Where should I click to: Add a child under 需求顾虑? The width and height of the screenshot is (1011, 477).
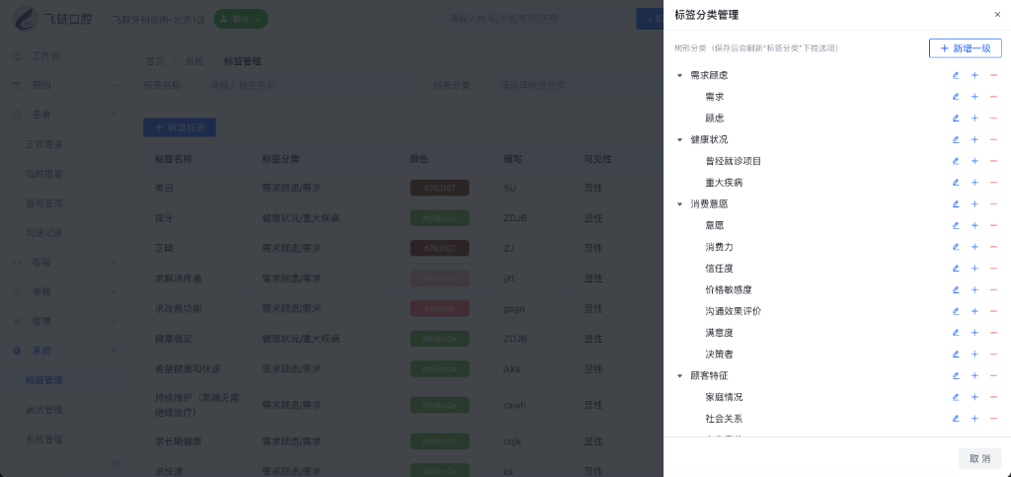974,75
